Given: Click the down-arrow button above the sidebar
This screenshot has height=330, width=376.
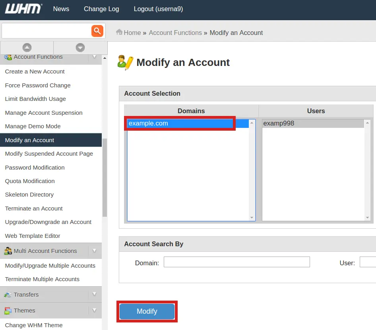Looking at the screenshot, I should (80, 47).
